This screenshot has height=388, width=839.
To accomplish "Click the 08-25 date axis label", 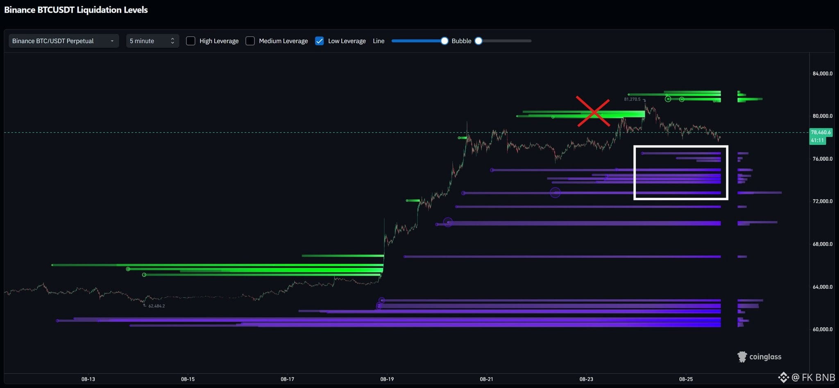I will (686, 379).
